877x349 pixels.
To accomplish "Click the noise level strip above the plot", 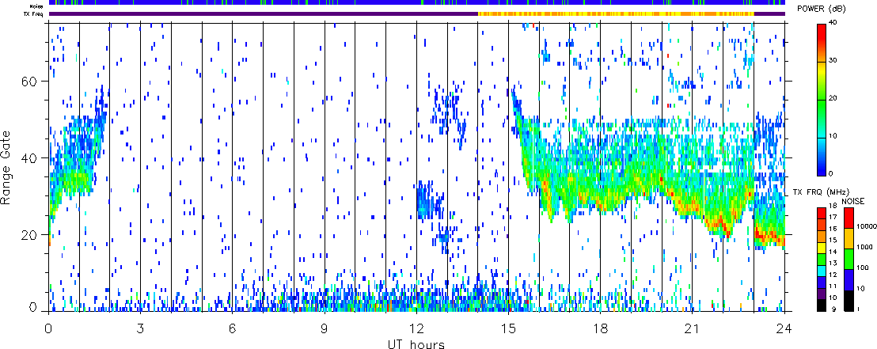I will click(416, 3).
